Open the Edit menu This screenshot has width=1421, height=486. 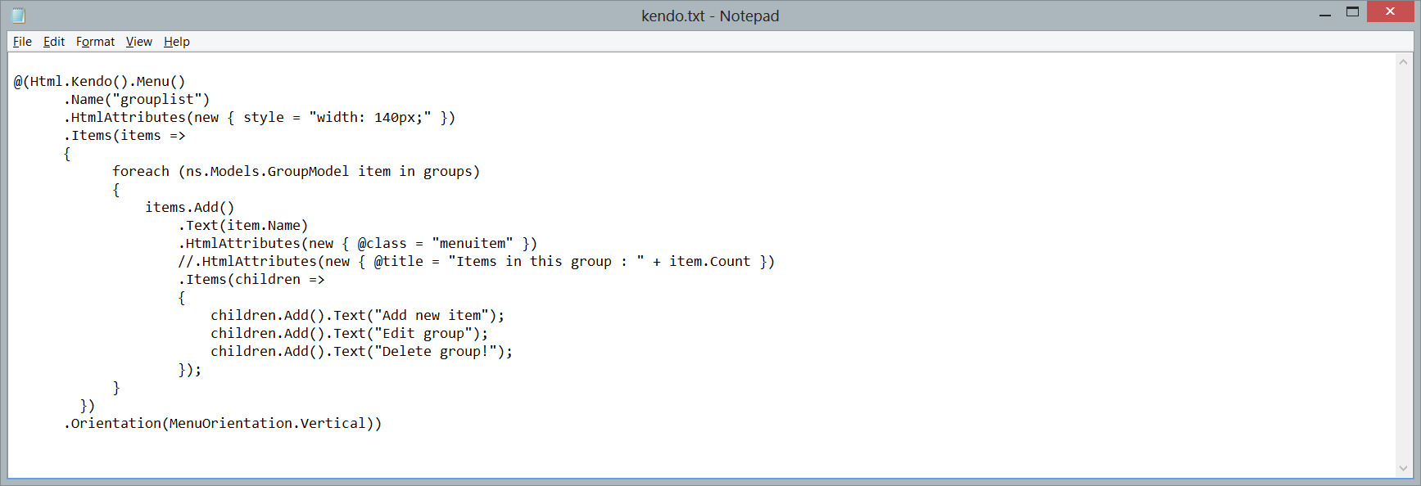54,42
